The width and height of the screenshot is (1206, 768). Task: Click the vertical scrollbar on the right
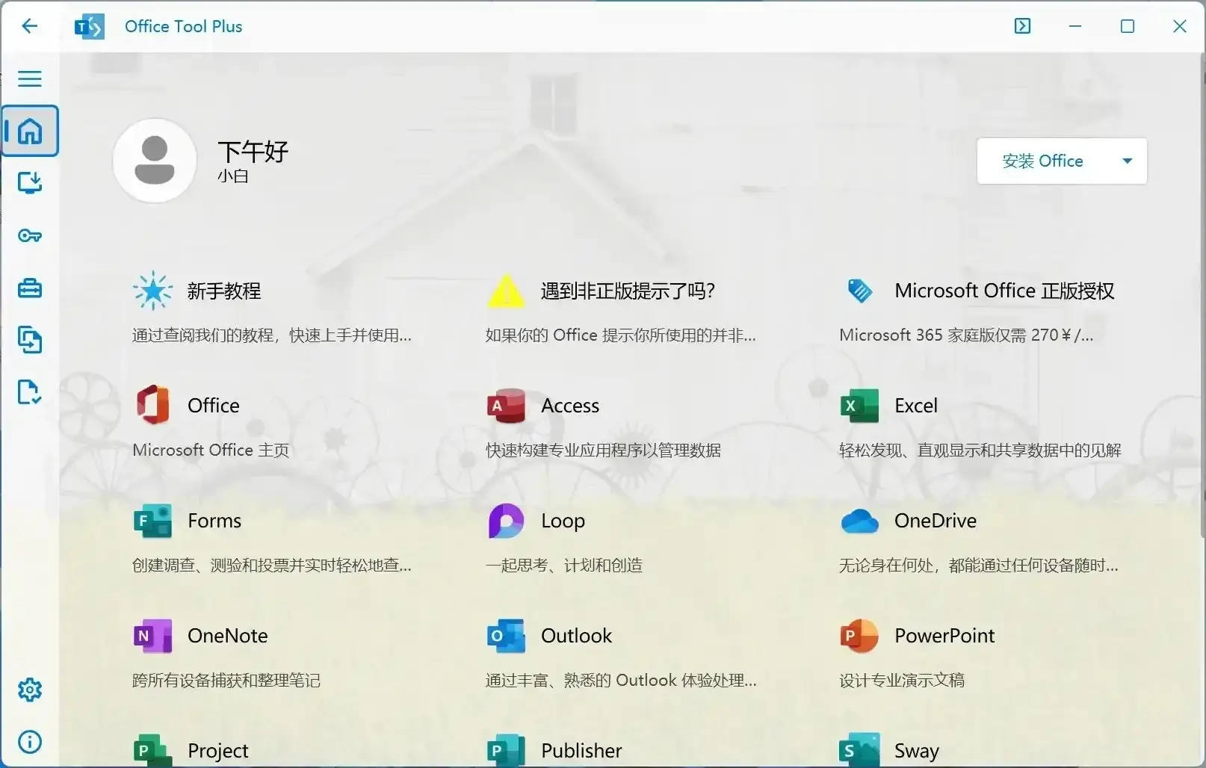point(1202,295)
